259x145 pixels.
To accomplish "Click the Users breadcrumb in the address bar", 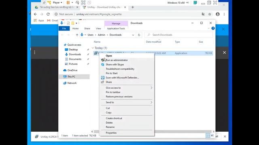I will [90, 35].
